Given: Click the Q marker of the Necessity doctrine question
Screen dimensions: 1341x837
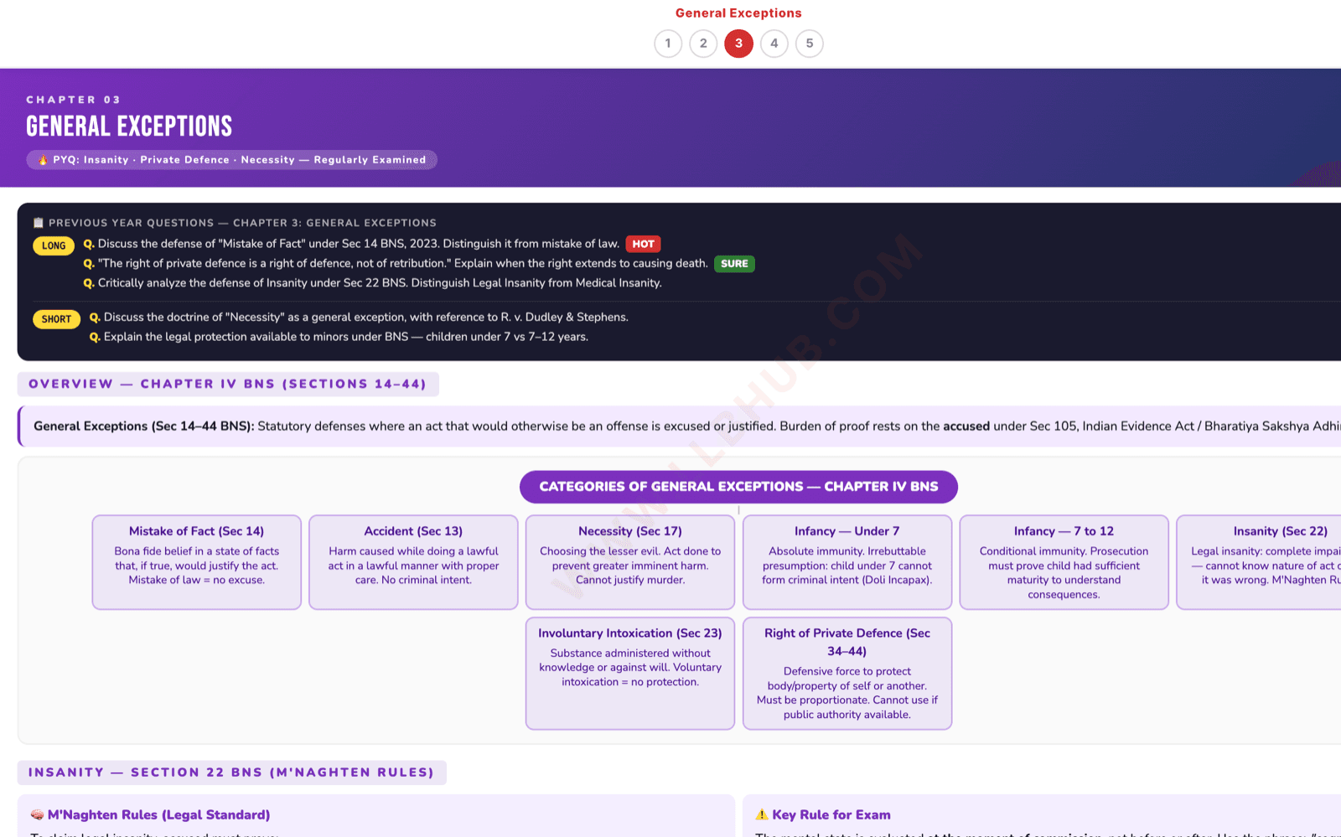Looking at the screenshot, I should click(x=95, y=318).
